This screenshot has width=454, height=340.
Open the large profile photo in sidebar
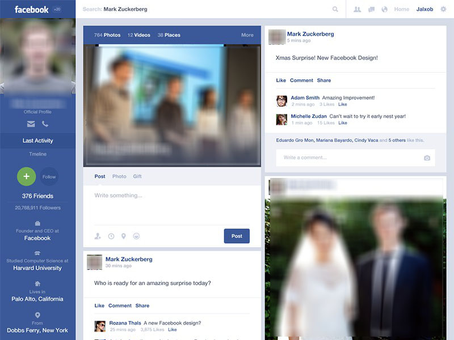coord(37,56)
